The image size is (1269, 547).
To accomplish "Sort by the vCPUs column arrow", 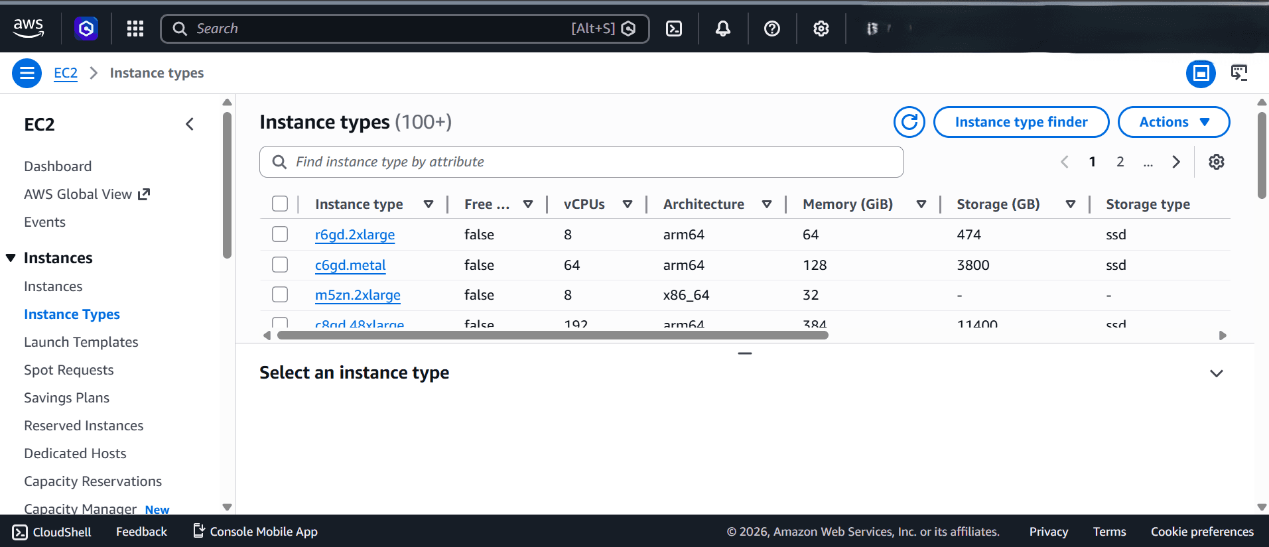I will [x=628, y=204].
